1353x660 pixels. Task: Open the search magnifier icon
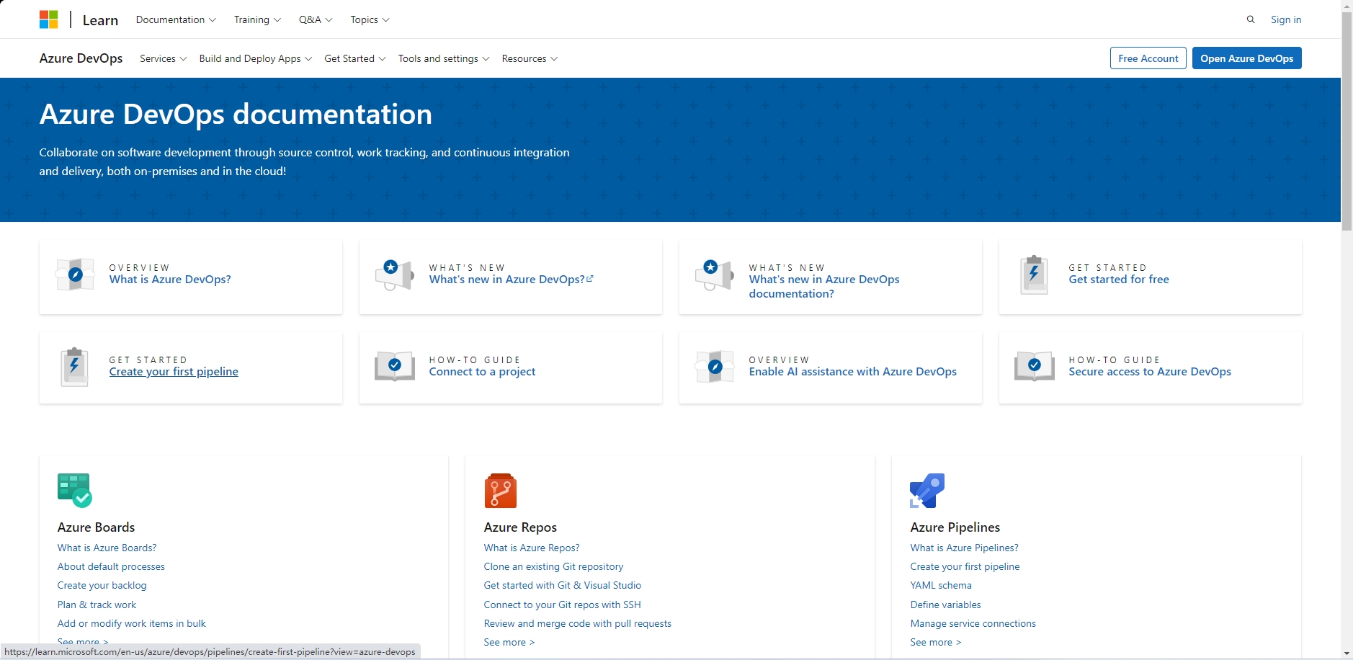point(1251,19)
